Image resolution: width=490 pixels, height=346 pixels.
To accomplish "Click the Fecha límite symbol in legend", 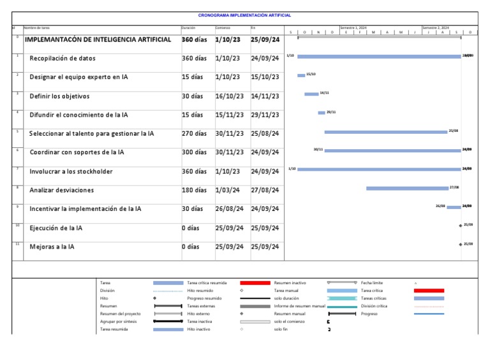I will click(x=416, y=283).
